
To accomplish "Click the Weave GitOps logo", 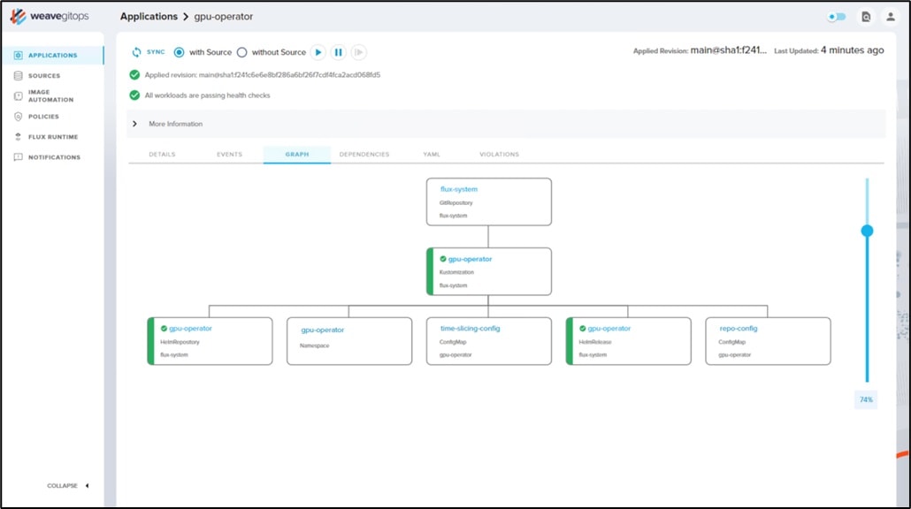I will [x=50, y=16].
